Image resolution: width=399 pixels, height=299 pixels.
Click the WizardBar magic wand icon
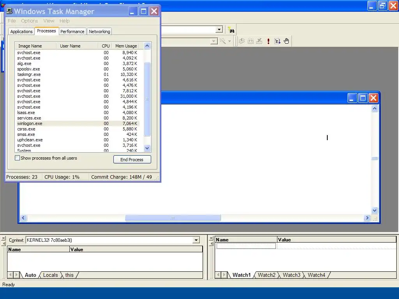tap(222, 41)
